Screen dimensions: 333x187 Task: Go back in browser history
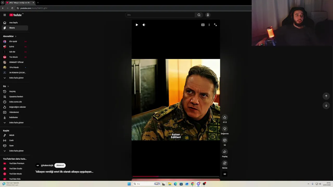click(3, 8)
